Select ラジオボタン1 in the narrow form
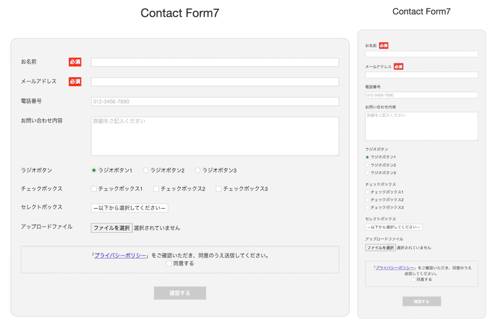The height and width of the screenshot is (327, 490). (367, 157)
